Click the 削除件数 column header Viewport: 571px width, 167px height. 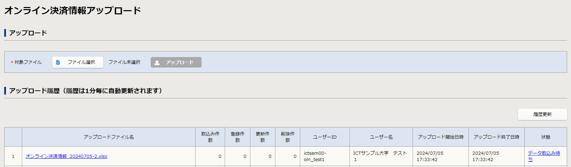[288, 137]
